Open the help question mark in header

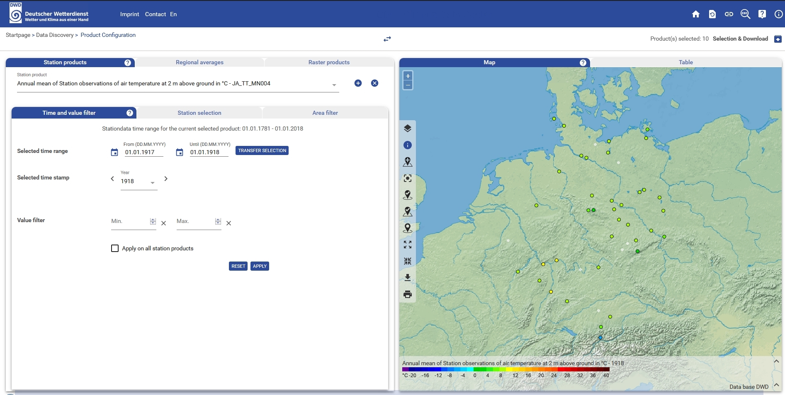point(762,15)
